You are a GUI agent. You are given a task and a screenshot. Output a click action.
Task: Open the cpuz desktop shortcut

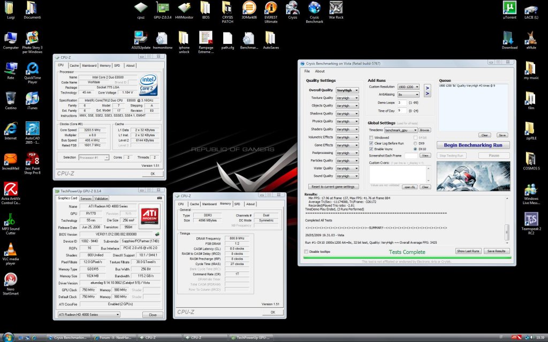click(141, 10)
